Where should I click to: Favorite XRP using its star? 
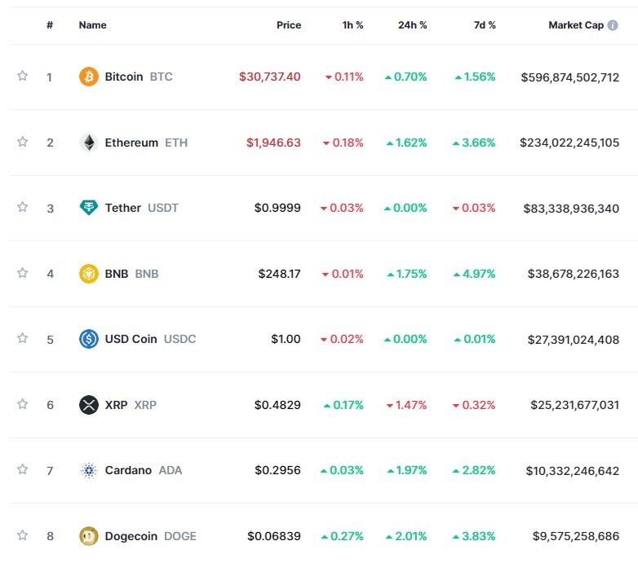point(23,404)
